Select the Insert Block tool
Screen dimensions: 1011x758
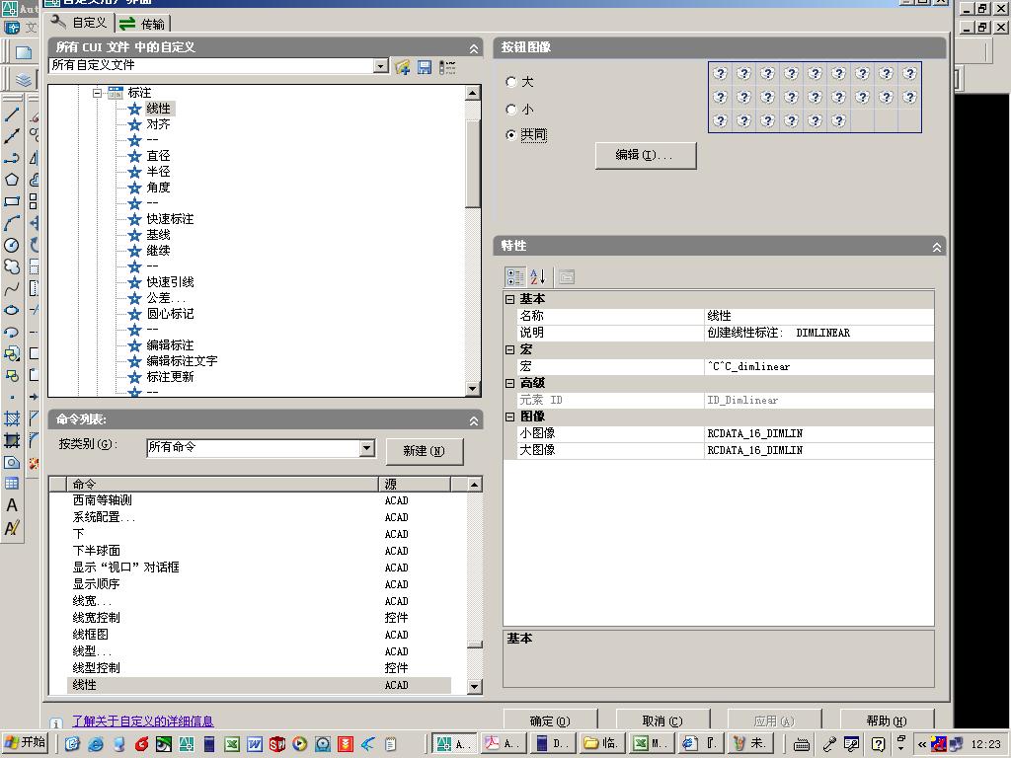click(12, 353)
